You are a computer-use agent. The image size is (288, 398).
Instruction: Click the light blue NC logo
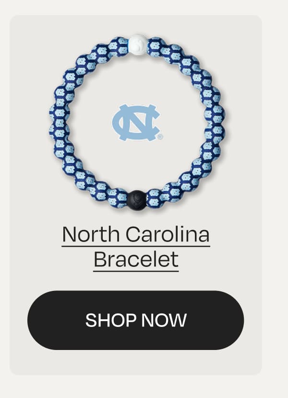136,122
